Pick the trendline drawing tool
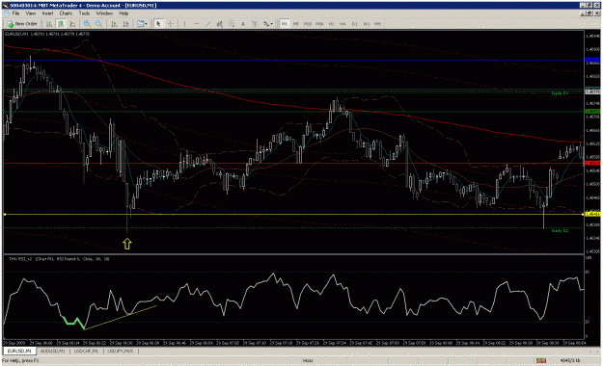The image size is (603, 366). (x=208, y=24)
